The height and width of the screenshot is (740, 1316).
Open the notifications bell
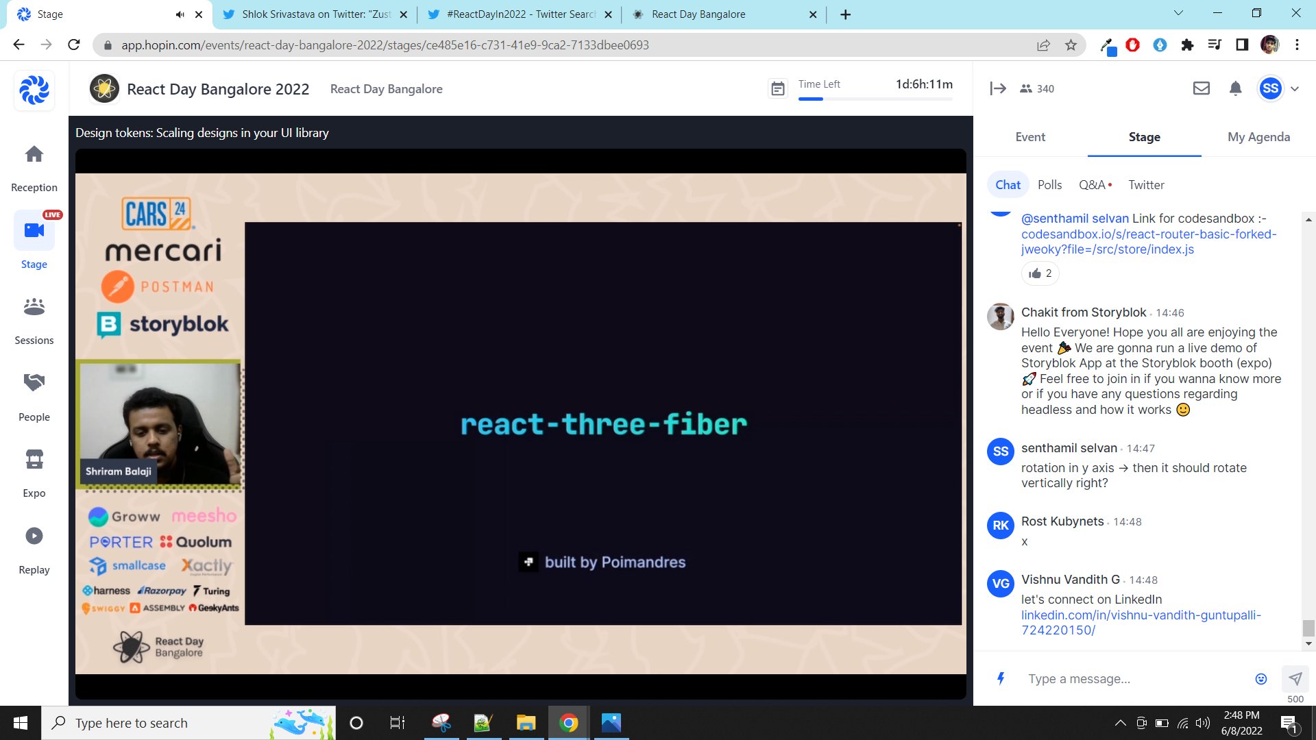pos(1235,88)
